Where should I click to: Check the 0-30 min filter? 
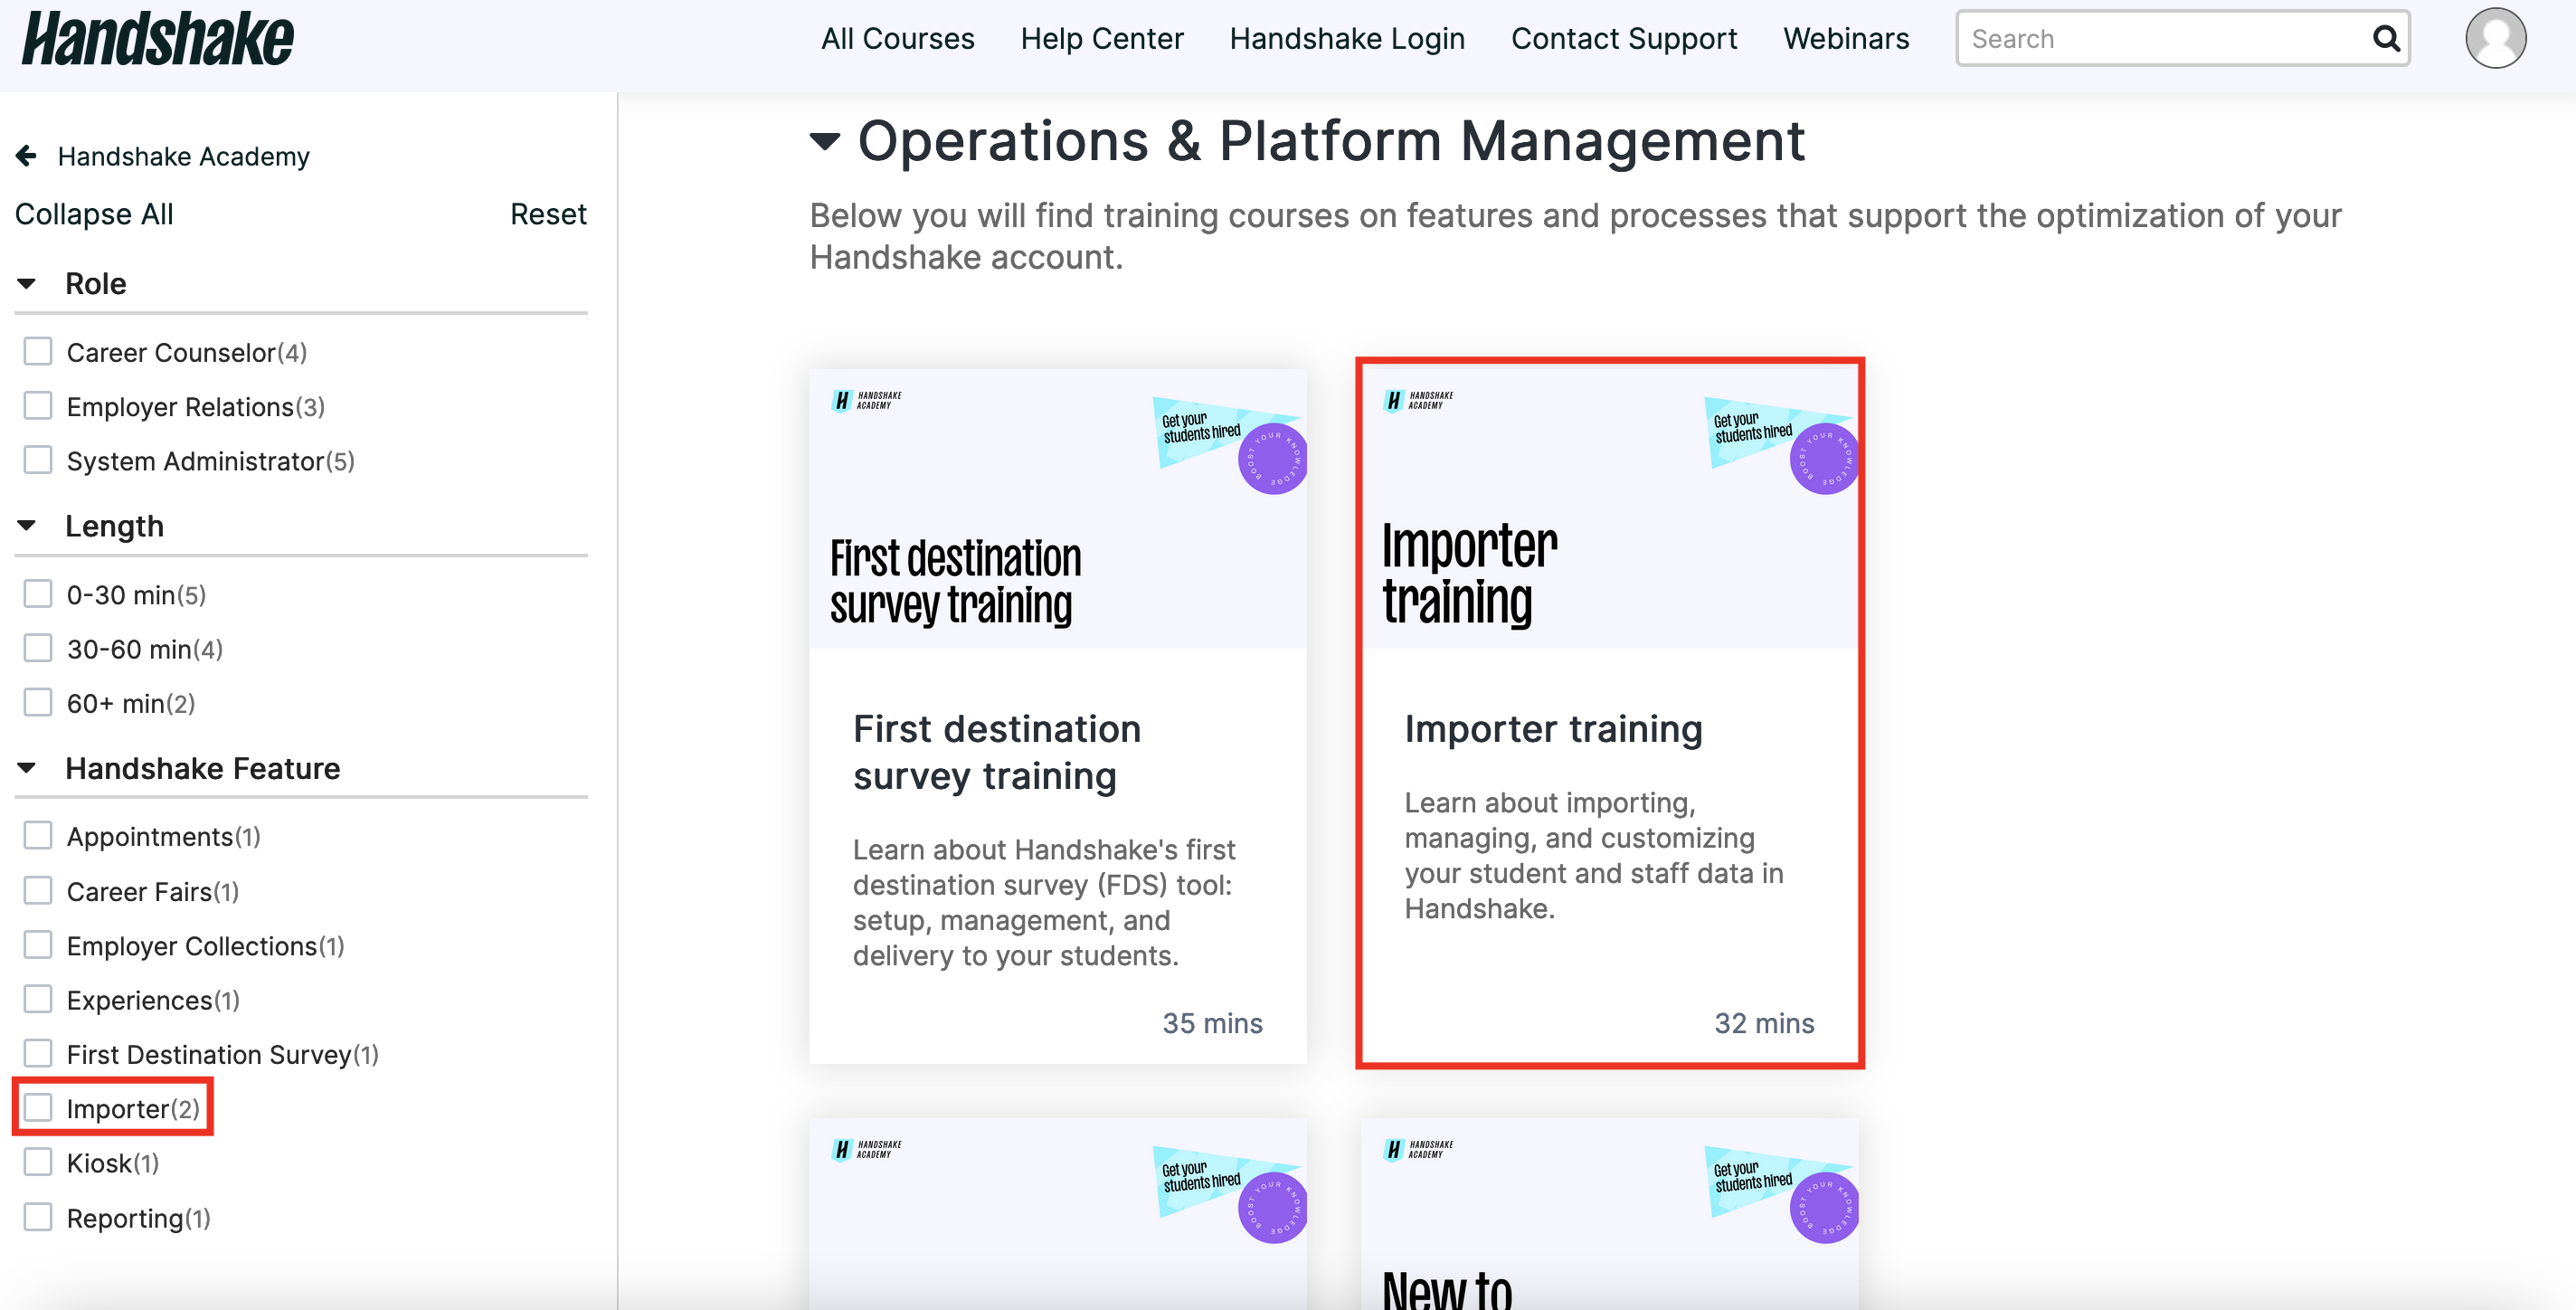38,594
